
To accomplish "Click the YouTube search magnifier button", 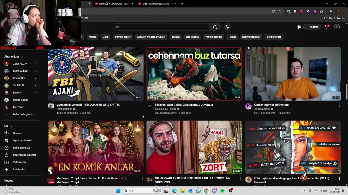I will 215,27.
